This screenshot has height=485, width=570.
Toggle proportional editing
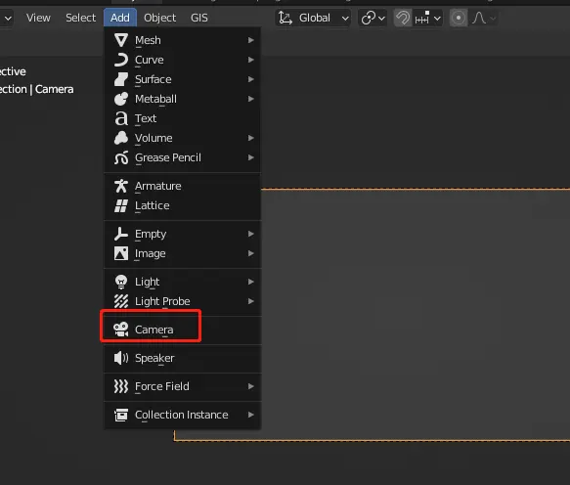click(x=459, y=18)
